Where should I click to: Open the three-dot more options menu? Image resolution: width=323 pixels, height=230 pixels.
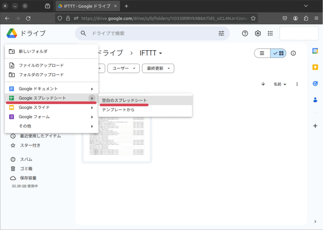297,84
